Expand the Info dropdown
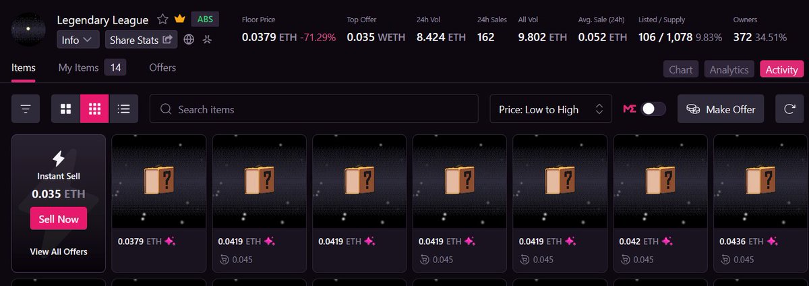Screen dimensions: 809x286 pyautogui.click(x=78, y=40)
